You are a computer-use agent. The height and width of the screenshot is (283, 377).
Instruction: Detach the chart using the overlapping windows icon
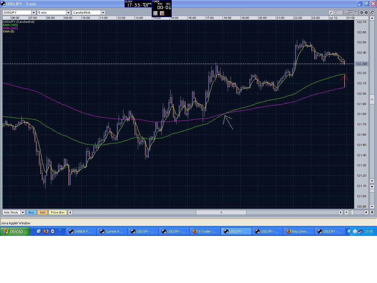click(x=372, y=13)
